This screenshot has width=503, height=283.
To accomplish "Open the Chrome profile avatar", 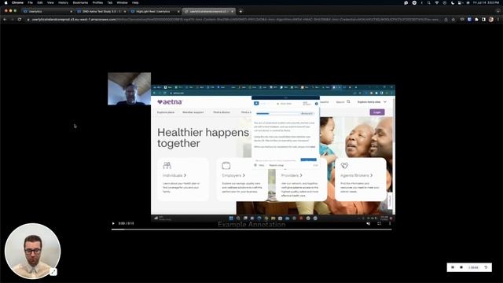I will [490, 20].
